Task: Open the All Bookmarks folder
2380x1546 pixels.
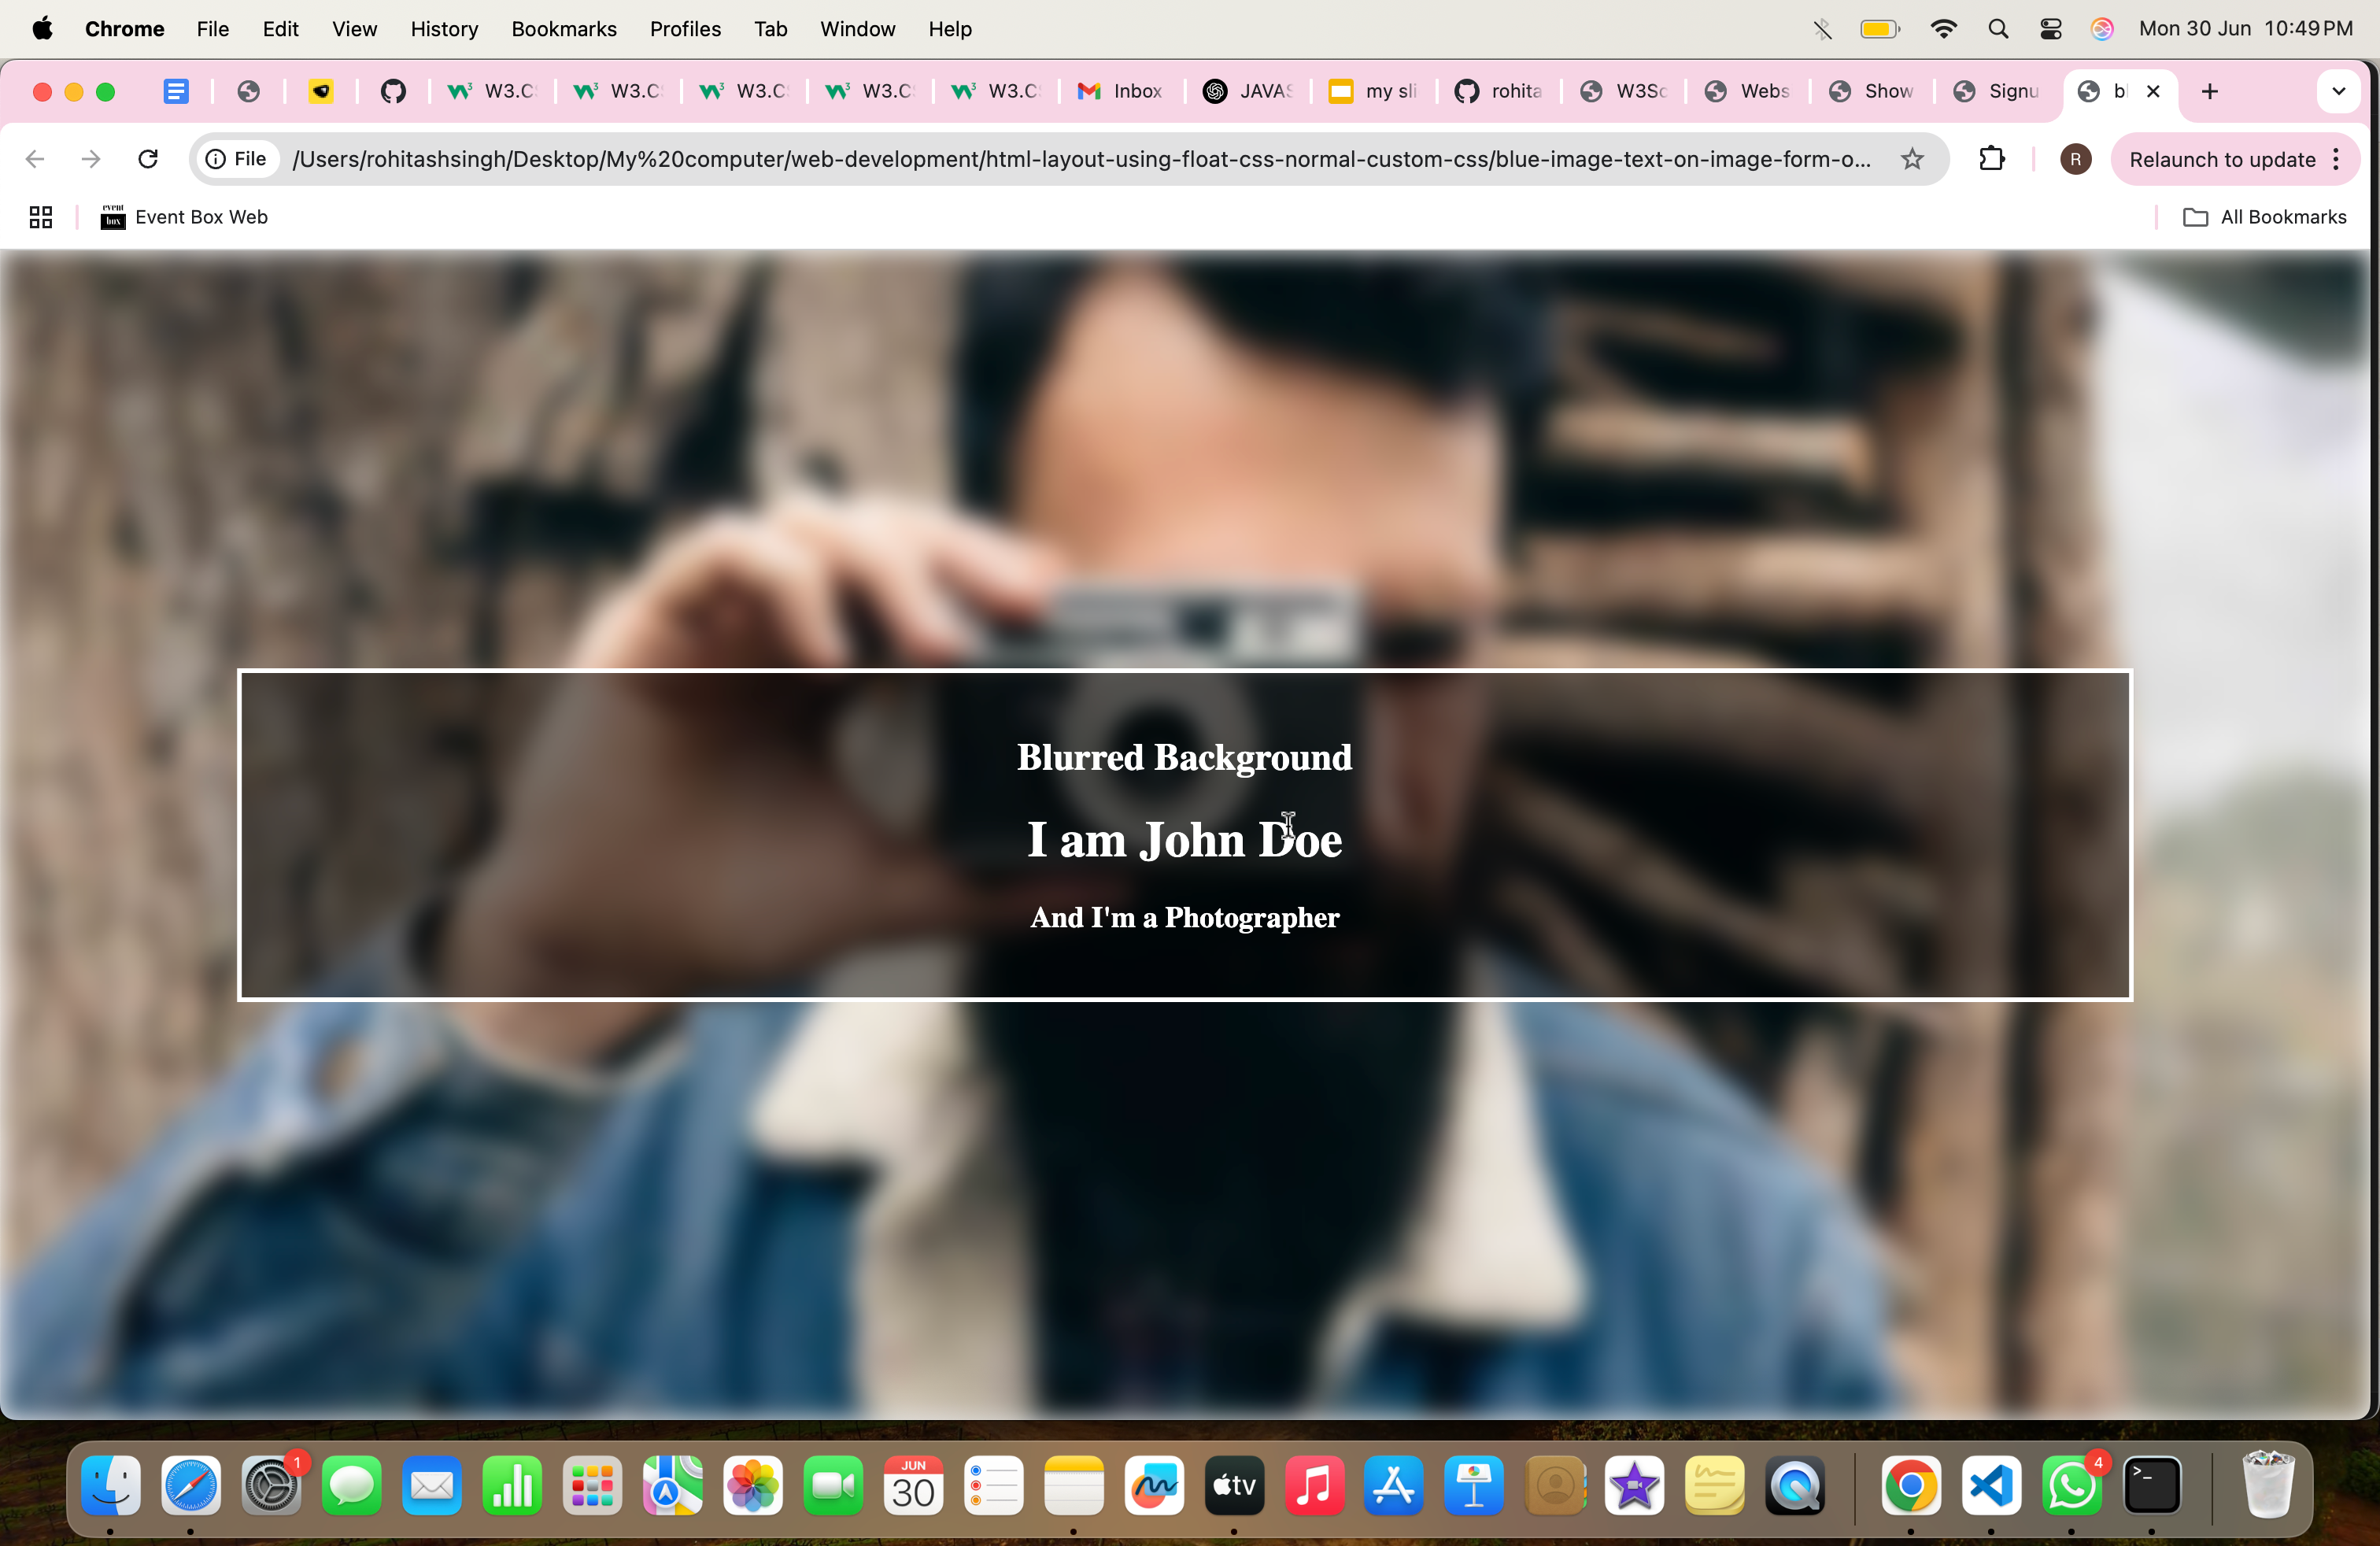Action: [2264, 217]
